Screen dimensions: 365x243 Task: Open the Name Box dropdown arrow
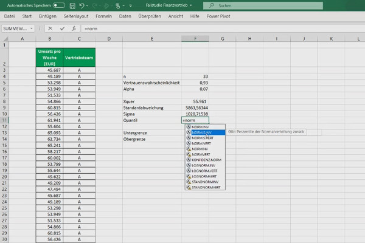pos(32,29)
